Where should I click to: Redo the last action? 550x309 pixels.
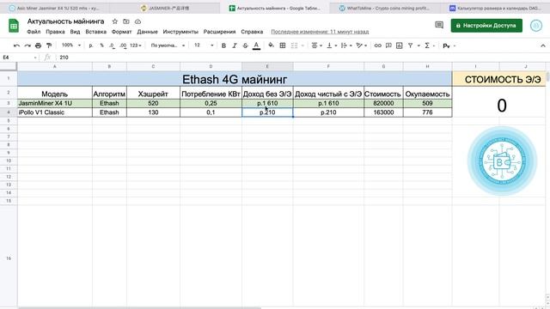pyautogui.click(x=27, y=45)
